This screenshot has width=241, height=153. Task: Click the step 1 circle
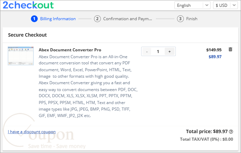34,19
